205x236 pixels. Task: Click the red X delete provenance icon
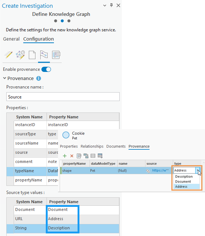click(72, 156)
